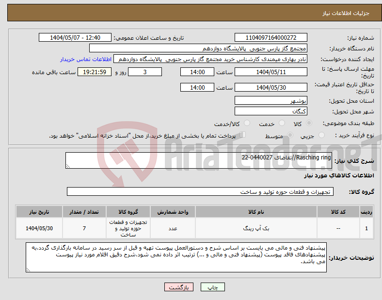Click the buyer organization name field

tap(198, 48)
